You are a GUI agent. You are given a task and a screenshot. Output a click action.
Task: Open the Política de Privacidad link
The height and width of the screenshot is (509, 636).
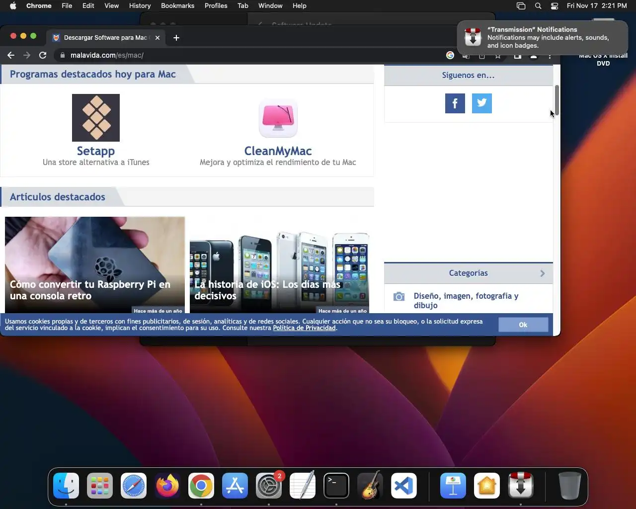304,328
